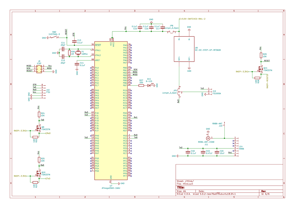The image size is (295, 208).
Task: Select the R29 10K pull-up resistor
Action: pyautogui.click(x=261, y=55)
